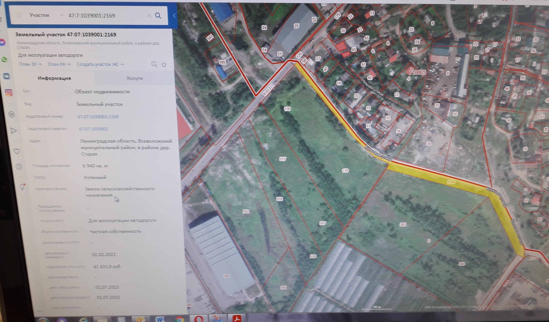Screen dimensions: 549x322
Task: Open the Instagram sidebar icon
Action: 9,93
